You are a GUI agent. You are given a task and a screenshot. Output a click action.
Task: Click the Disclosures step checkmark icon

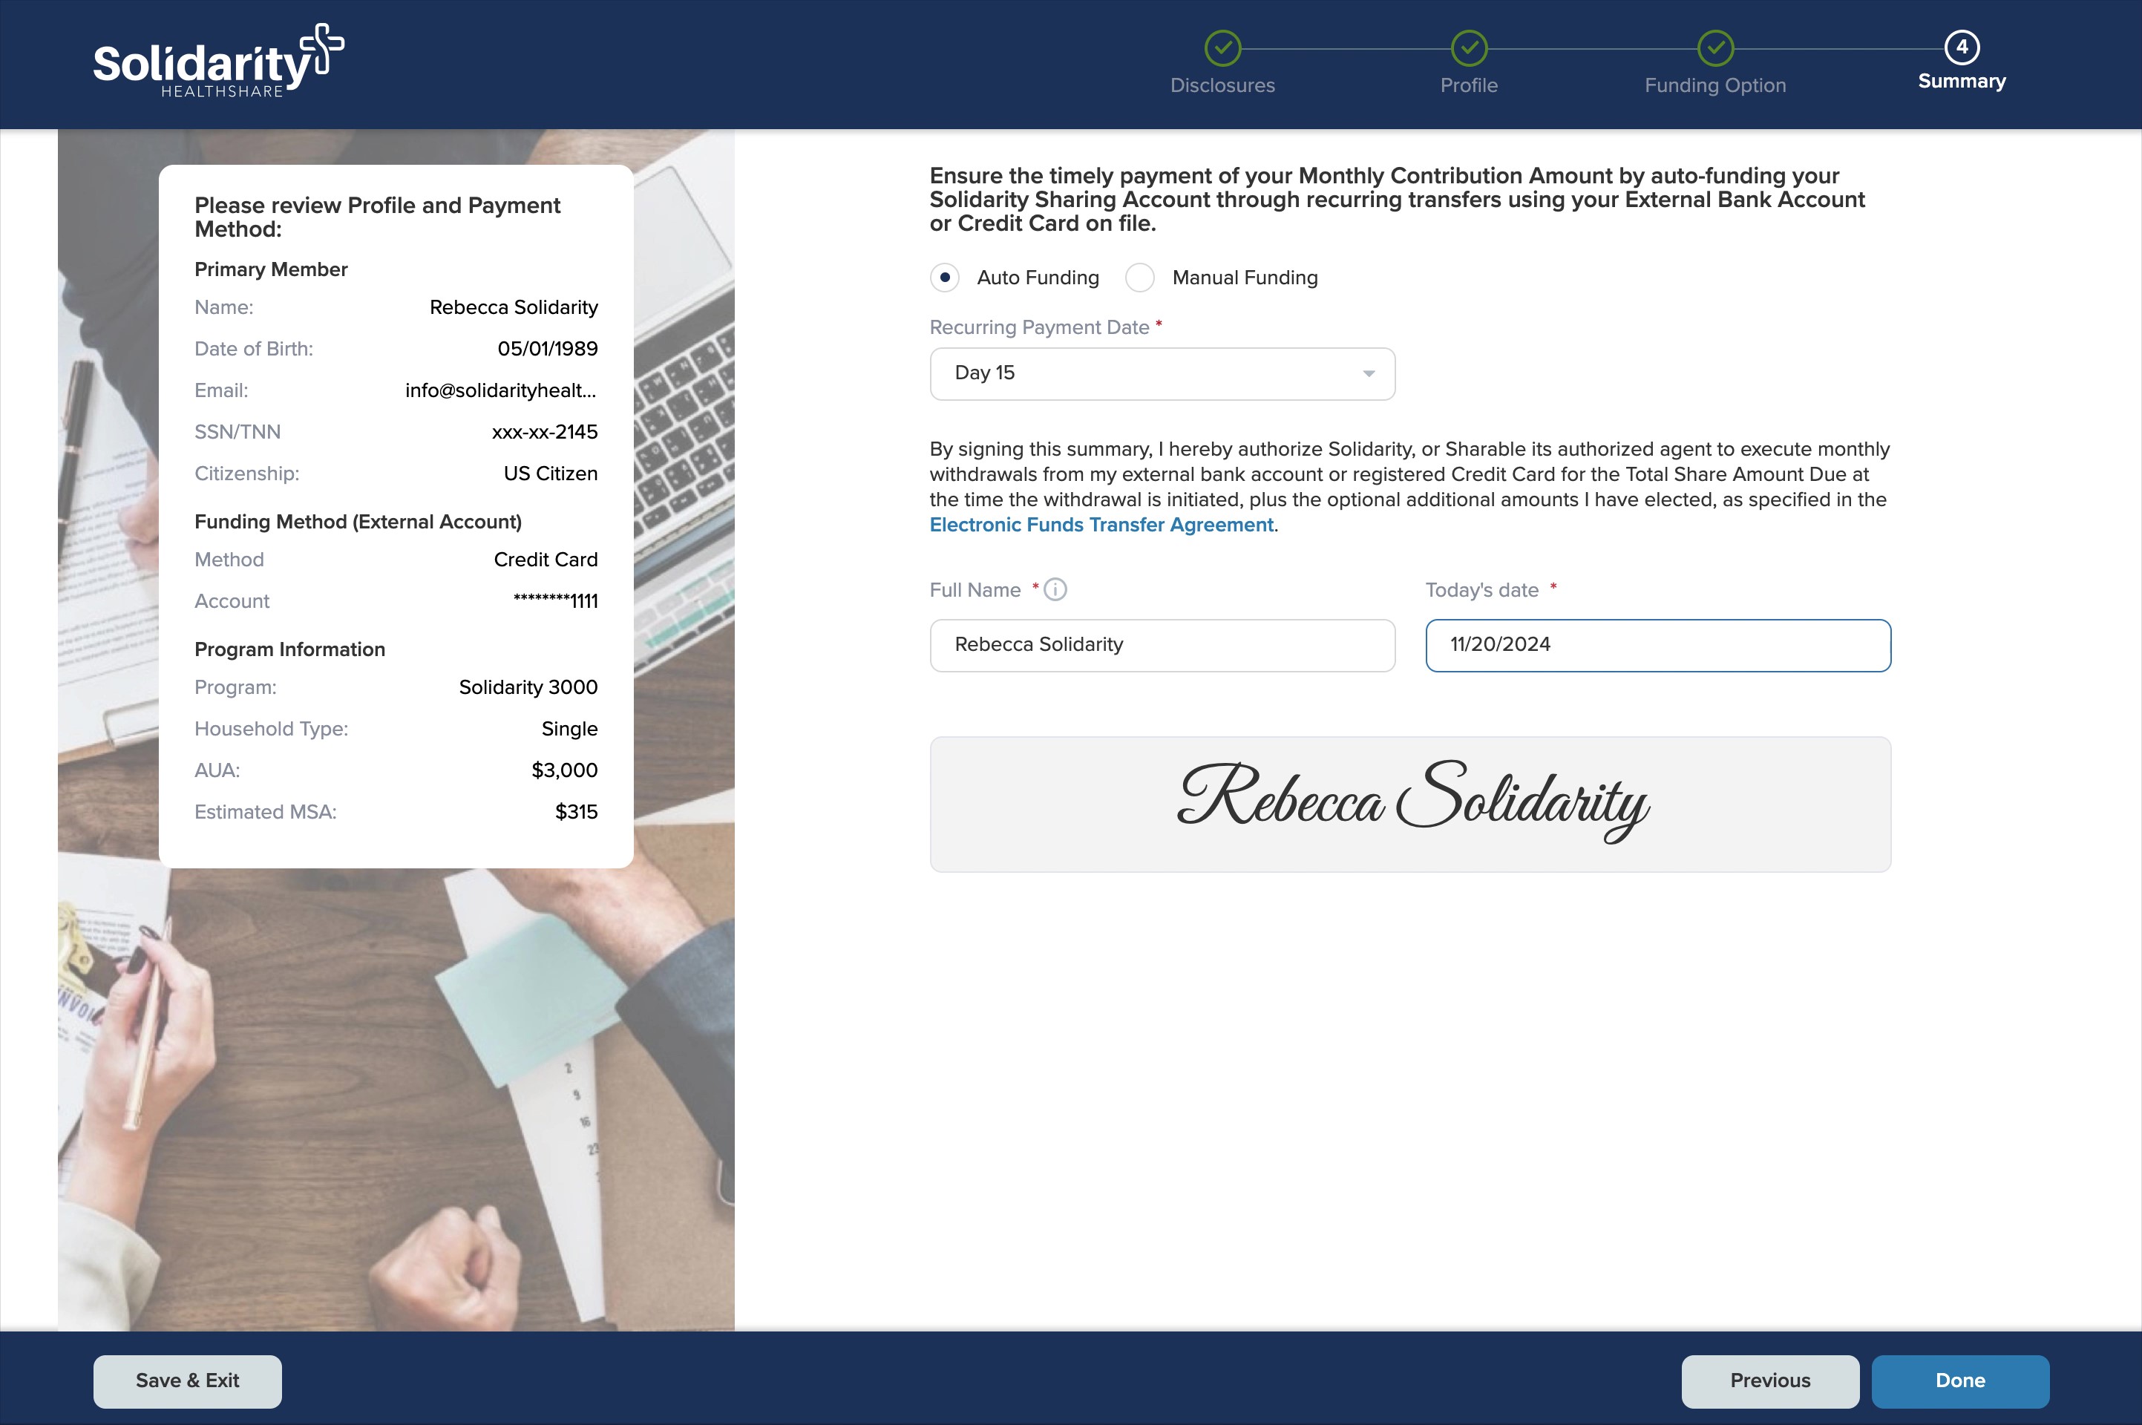tap(1222, 48)
